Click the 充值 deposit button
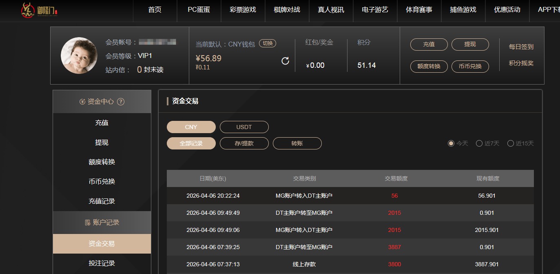 [429, 45]
